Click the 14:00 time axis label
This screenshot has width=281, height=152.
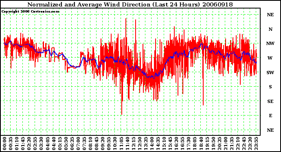click(x=151, y=143)
